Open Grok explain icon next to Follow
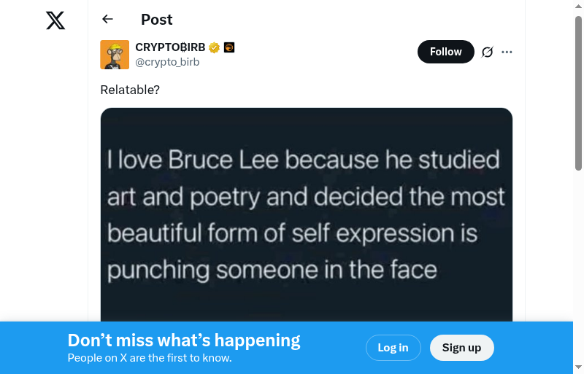Viewport: 584px width, 374px height. (x=488, y=52)
